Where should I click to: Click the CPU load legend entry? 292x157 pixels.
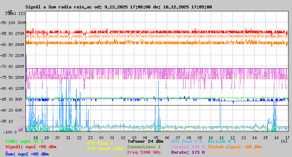(186, 141)
